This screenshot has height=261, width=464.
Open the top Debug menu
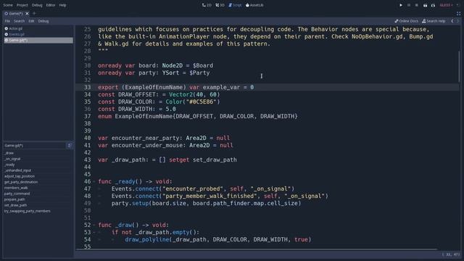tap(37, 5)
